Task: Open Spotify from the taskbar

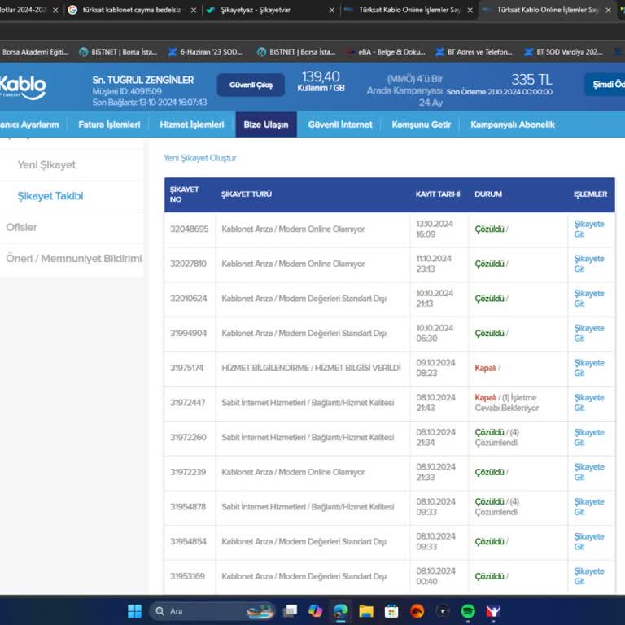Action: point(468,611)
